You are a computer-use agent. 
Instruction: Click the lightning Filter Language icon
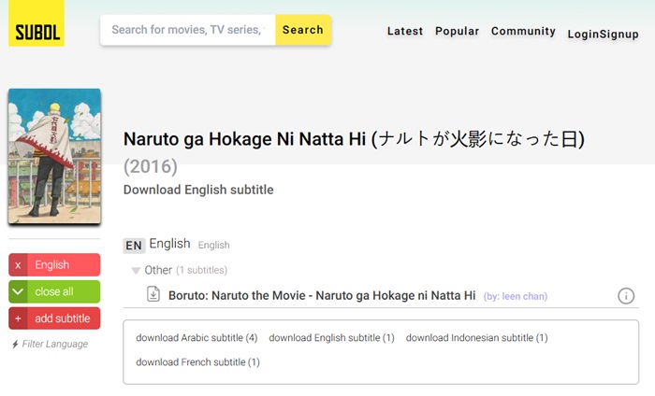pyautogui.click(x=15, y=345)
